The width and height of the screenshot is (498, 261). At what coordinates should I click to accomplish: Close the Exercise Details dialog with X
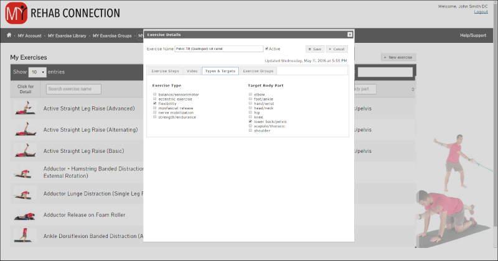[x=349, y=35]
